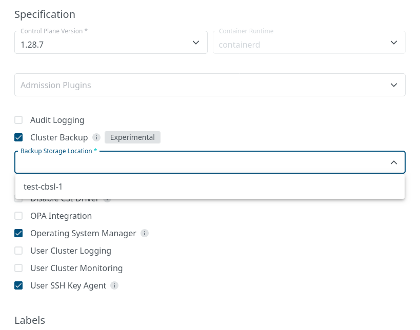Click the User SSH Key Agent info icon

[x=114, y=285]
